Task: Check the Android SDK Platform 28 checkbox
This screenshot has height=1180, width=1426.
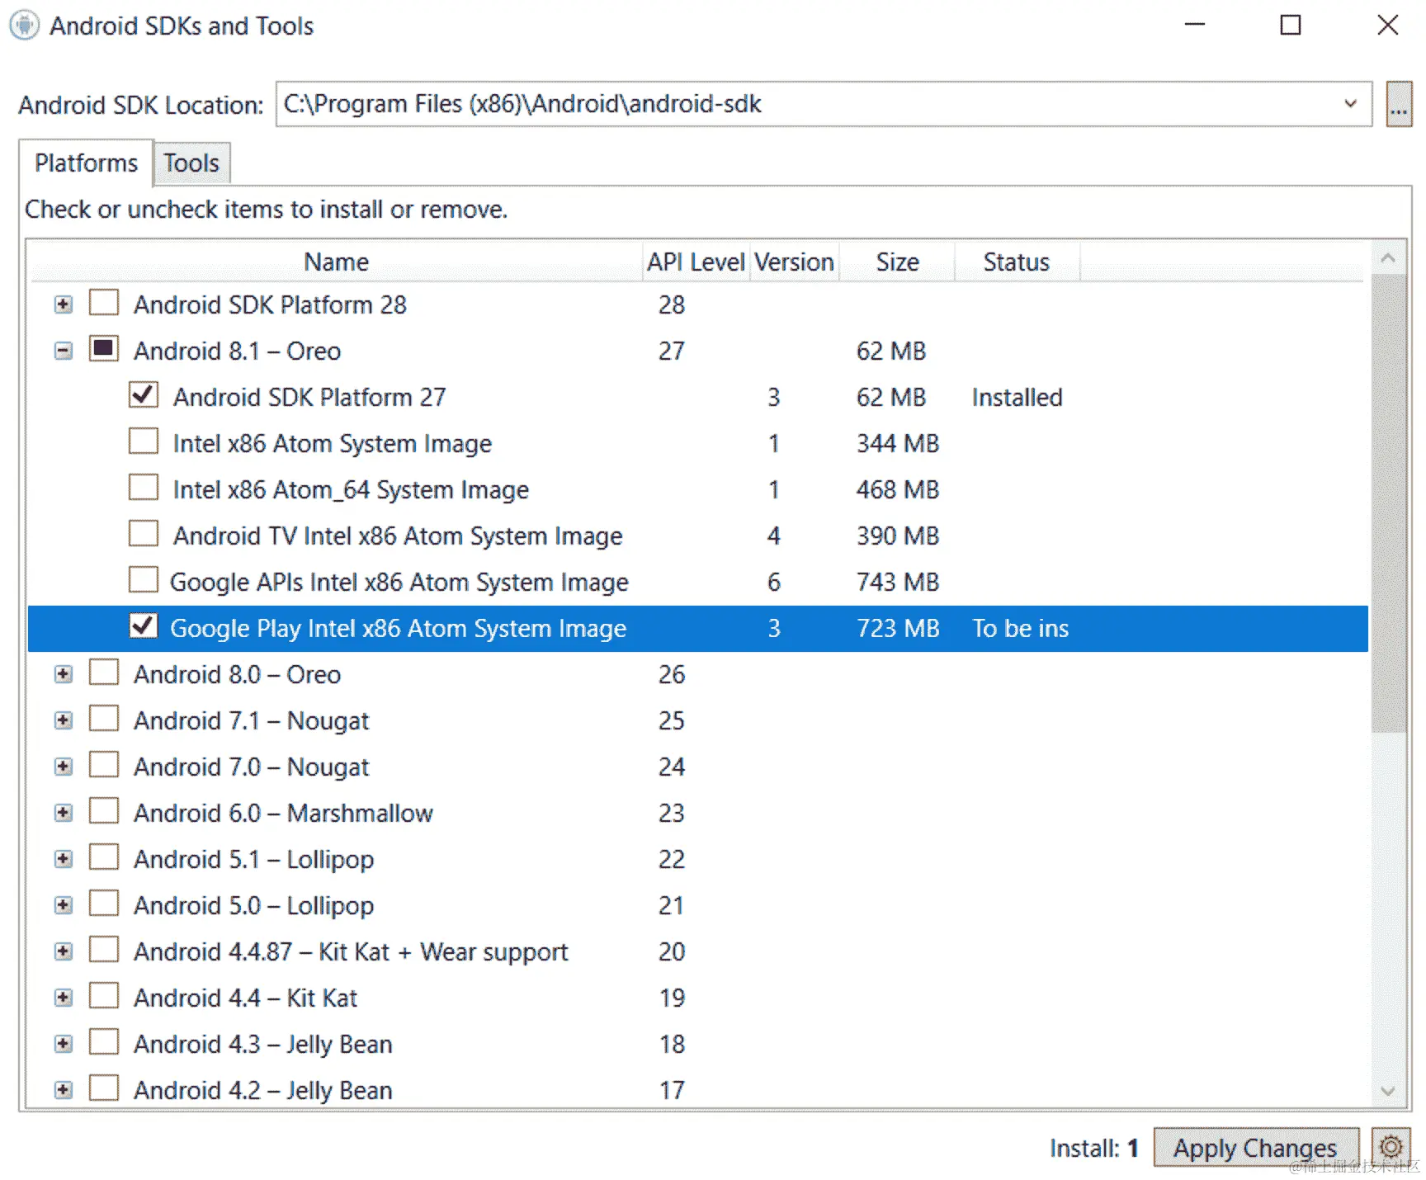Action: 104,302
